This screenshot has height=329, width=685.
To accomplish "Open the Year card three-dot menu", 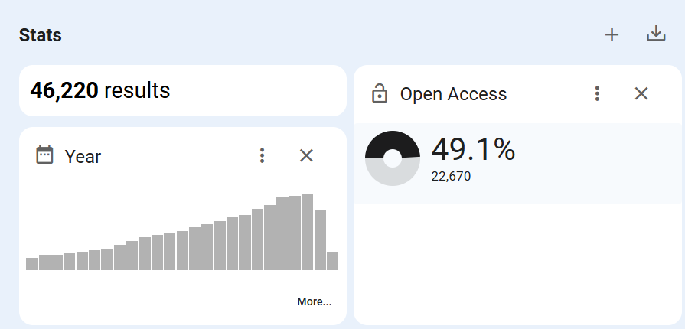I will [262, 155].
